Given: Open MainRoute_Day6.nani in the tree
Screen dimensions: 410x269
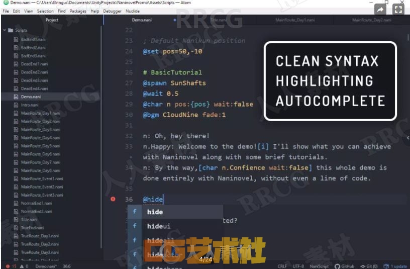Looking at the screenshot, I should pos(40,154).
